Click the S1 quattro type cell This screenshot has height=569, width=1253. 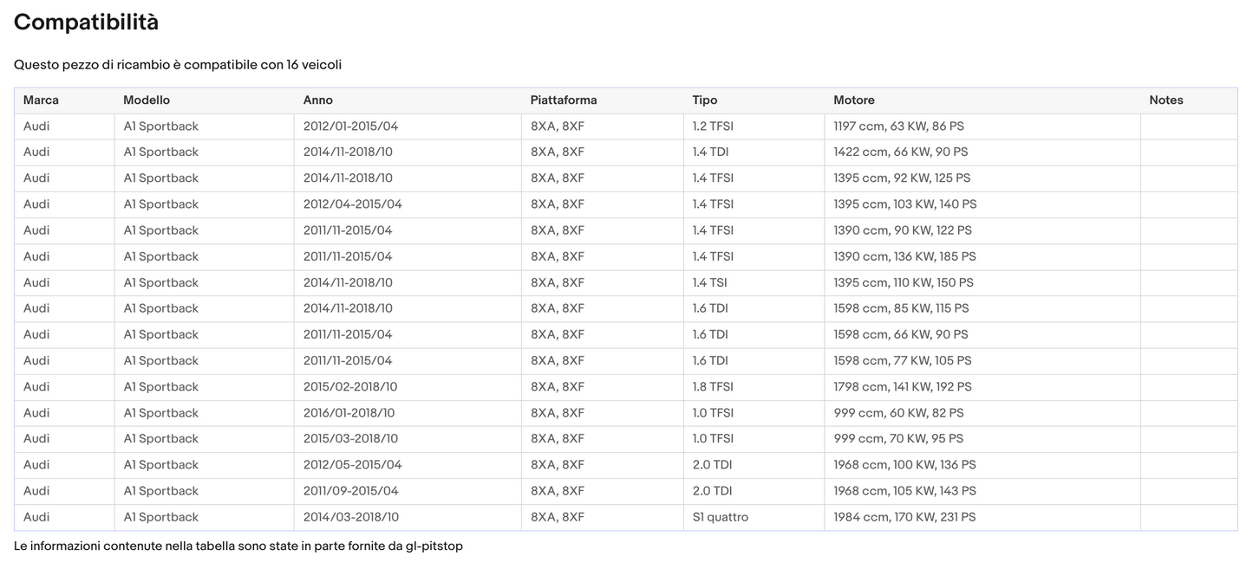coord(720,517)
